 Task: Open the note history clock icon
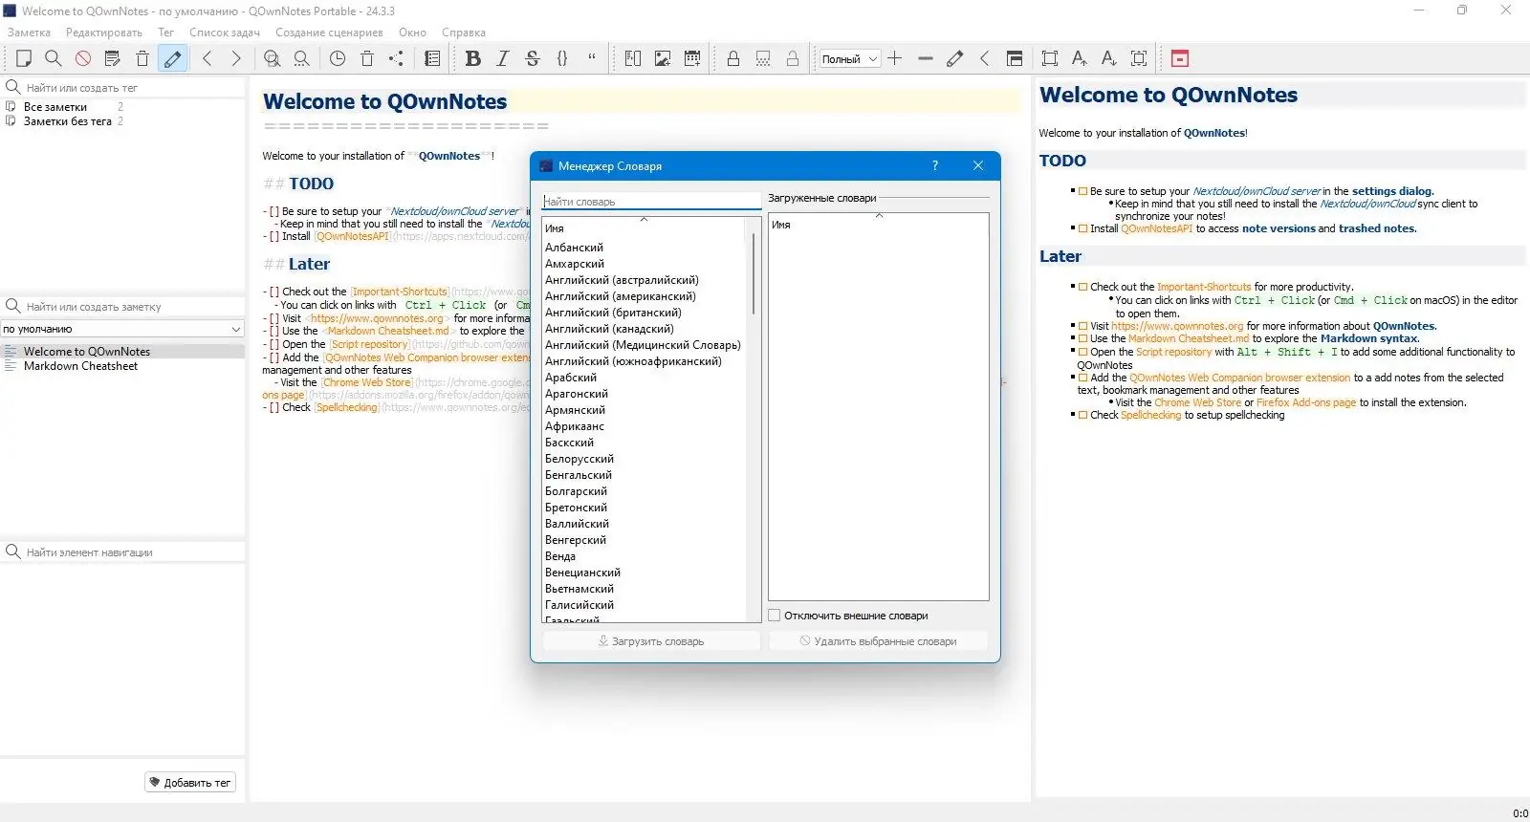(x=338, y=58)
